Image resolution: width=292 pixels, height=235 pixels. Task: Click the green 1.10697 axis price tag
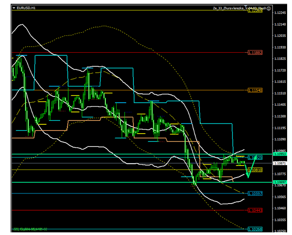click(280, 182)
